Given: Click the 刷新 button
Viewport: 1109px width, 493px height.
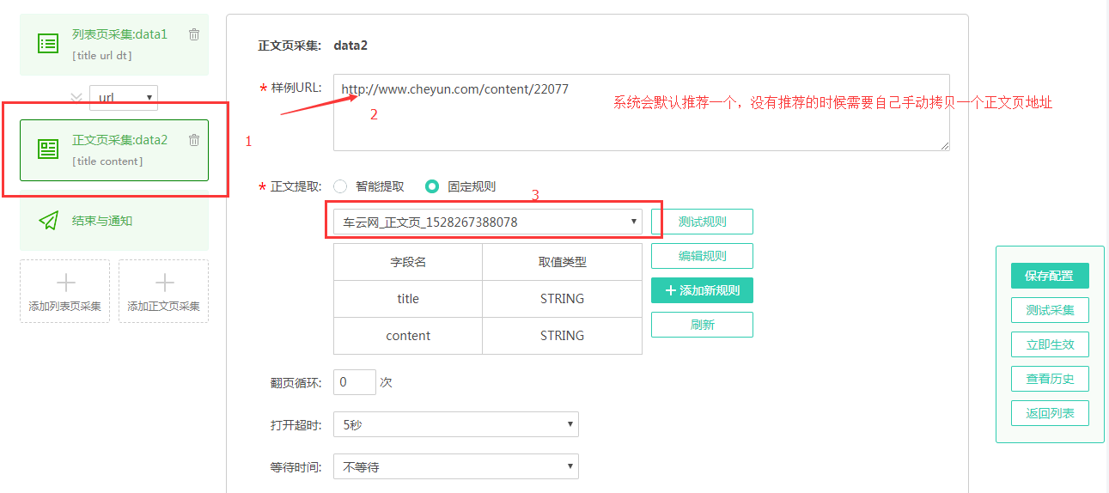Looking at the screenshot, I should [702, 325].
